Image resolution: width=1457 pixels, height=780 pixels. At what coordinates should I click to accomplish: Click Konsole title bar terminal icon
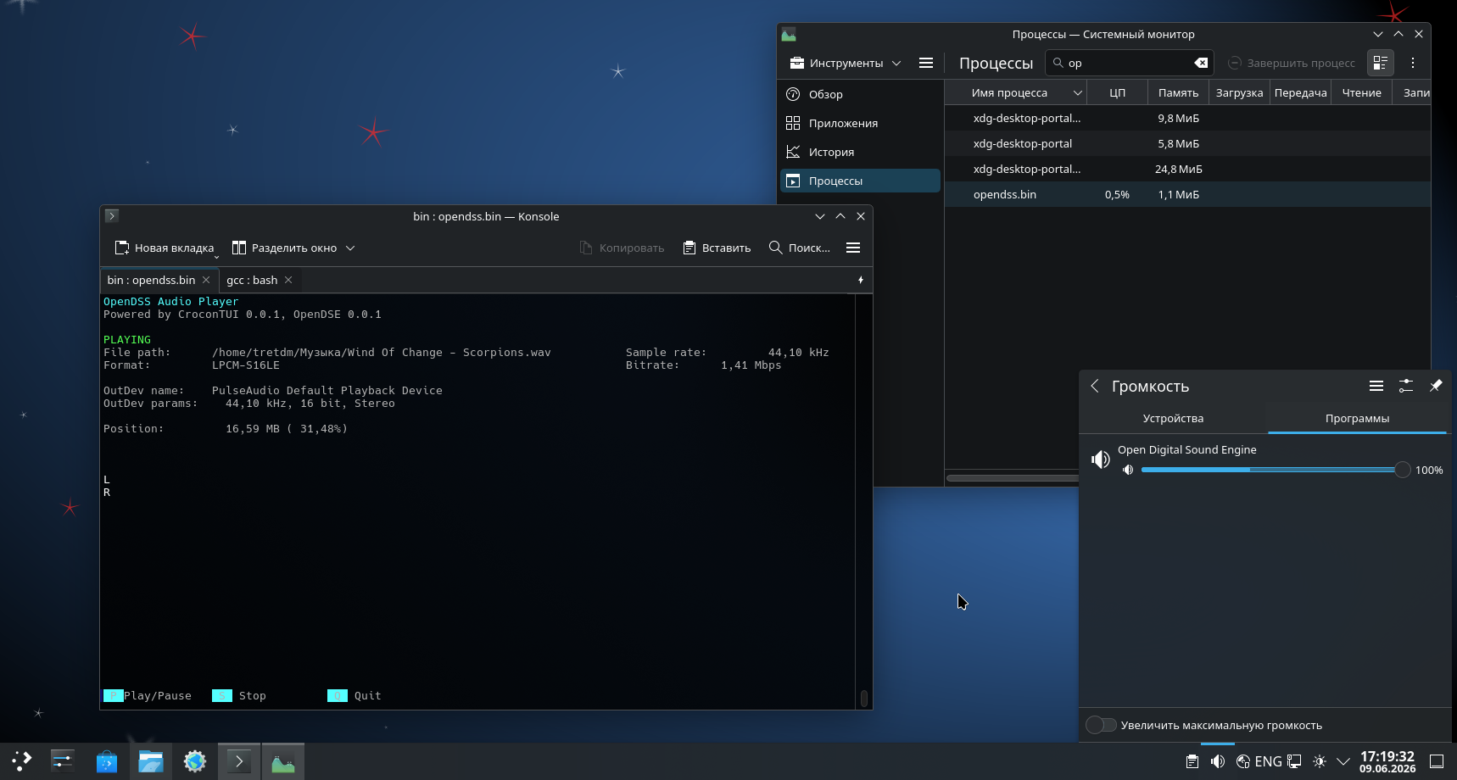pos(112,216)
